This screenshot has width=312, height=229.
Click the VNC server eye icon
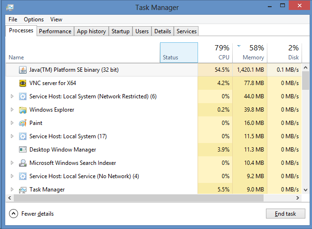23,83
